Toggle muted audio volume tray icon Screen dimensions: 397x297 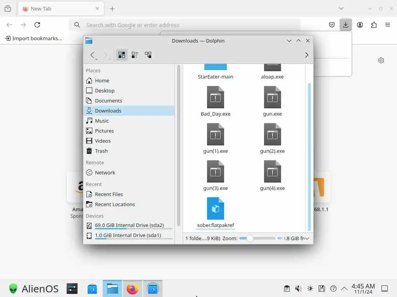(x=299, y=288)
